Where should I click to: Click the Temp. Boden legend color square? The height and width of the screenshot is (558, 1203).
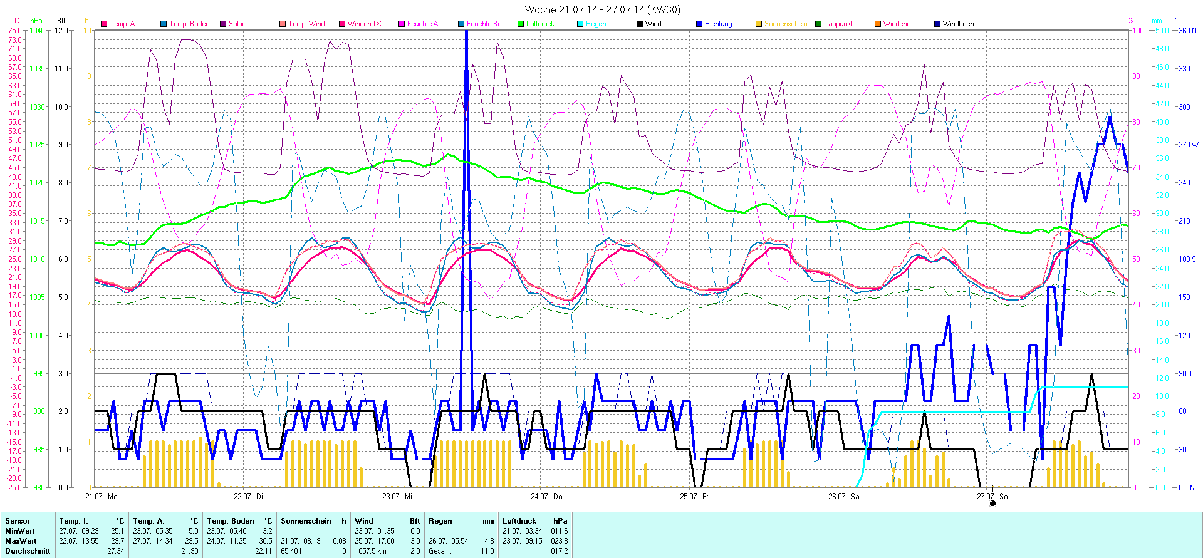pos(164,24)
